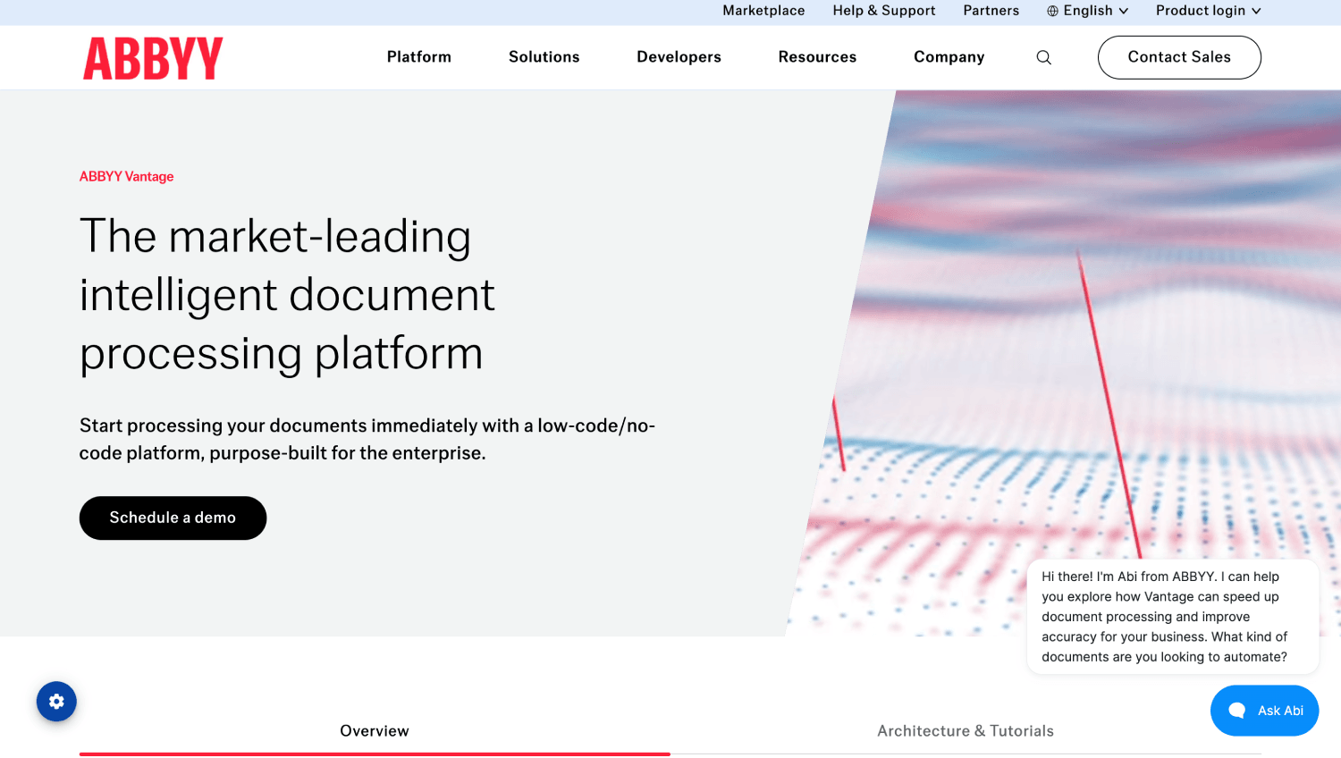This screenshot has height=758, width=1341.
Task: Click the globe language icon
Action: pyautogui.click(x=1052, y=11)
